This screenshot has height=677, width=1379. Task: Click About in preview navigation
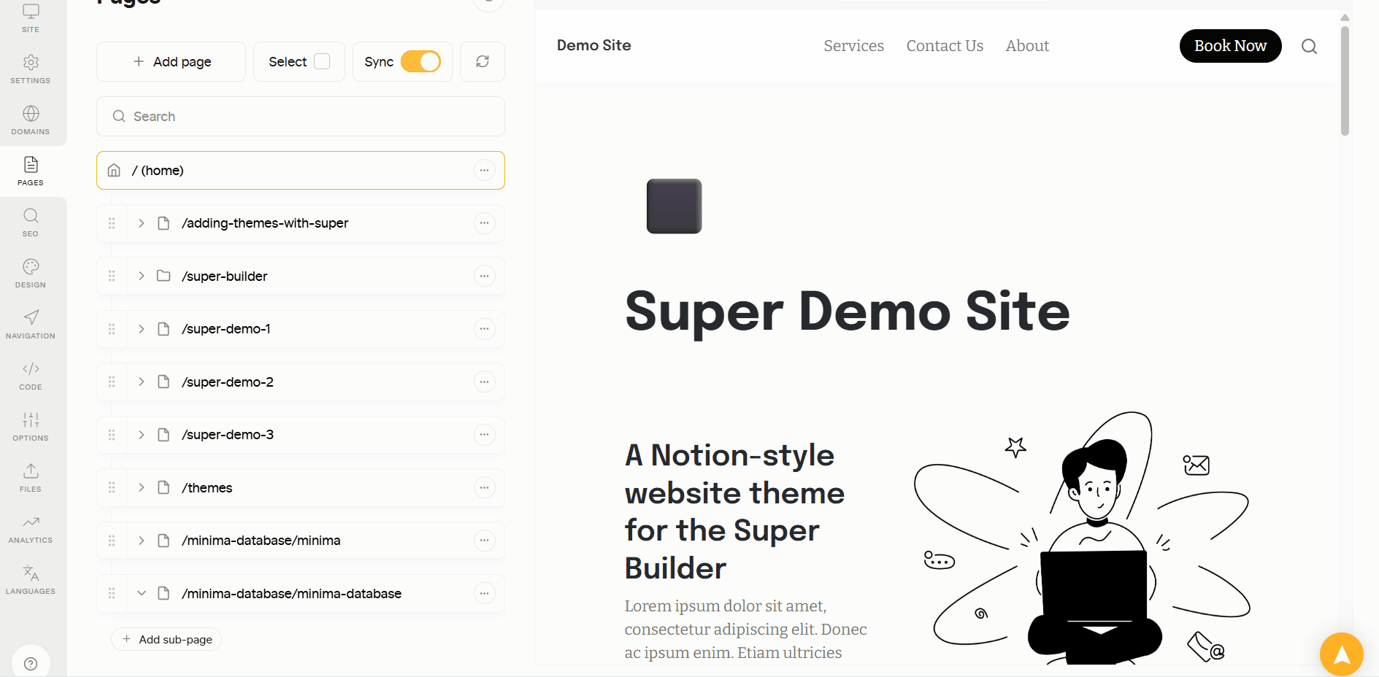pyautogui.click(x=1027, y=46)
